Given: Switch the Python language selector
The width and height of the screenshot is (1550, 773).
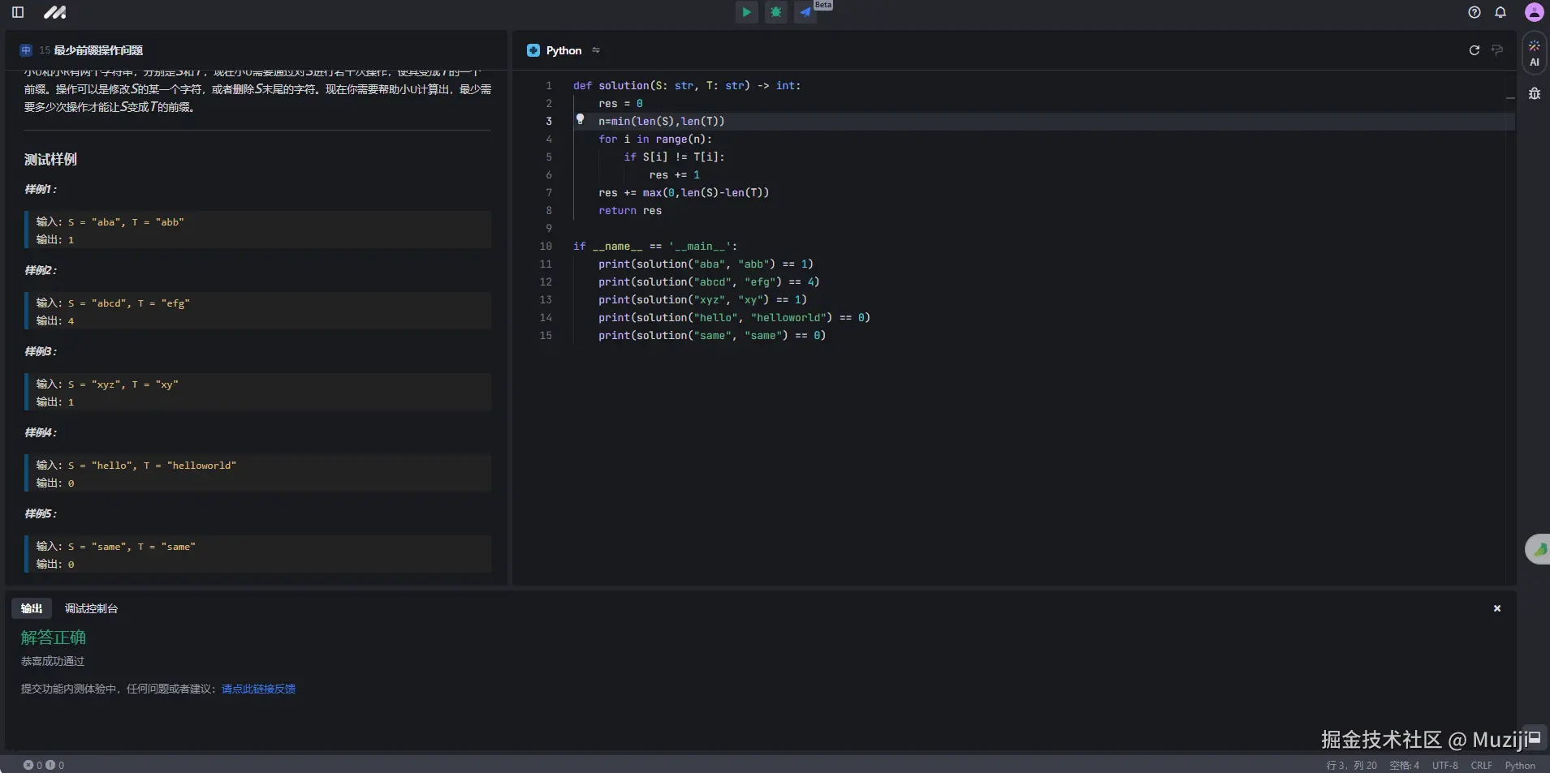Looking at the screenshot, I should tap(563, 50).
